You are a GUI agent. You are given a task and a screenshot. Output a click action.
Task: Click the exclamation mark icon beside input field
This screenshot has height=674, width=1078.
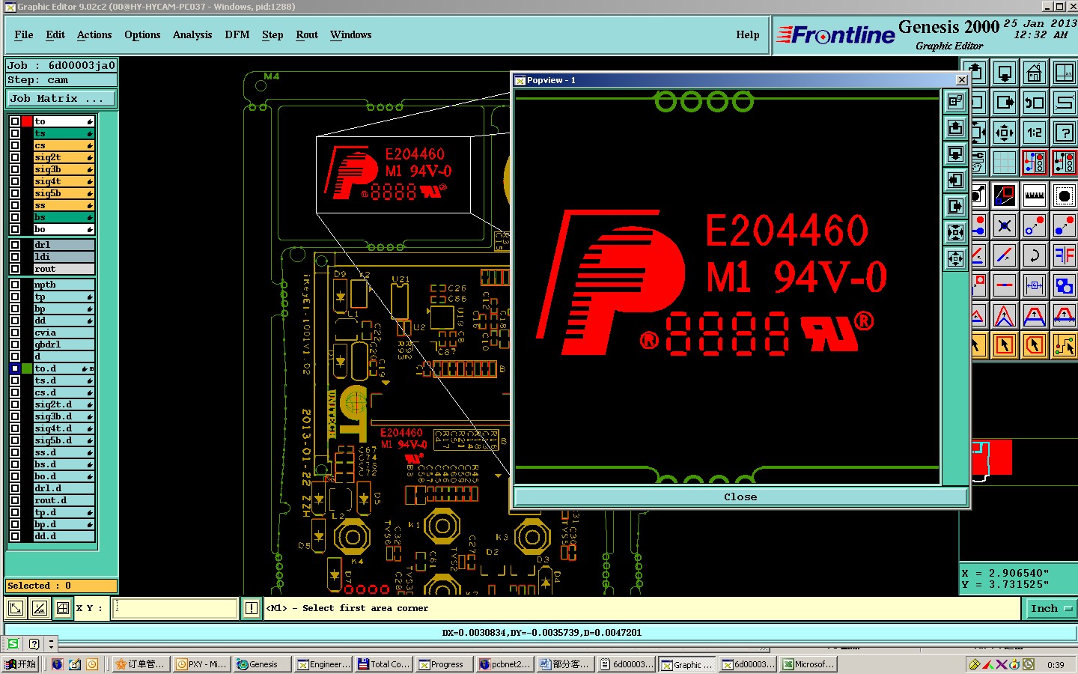[x=252, y=608]
